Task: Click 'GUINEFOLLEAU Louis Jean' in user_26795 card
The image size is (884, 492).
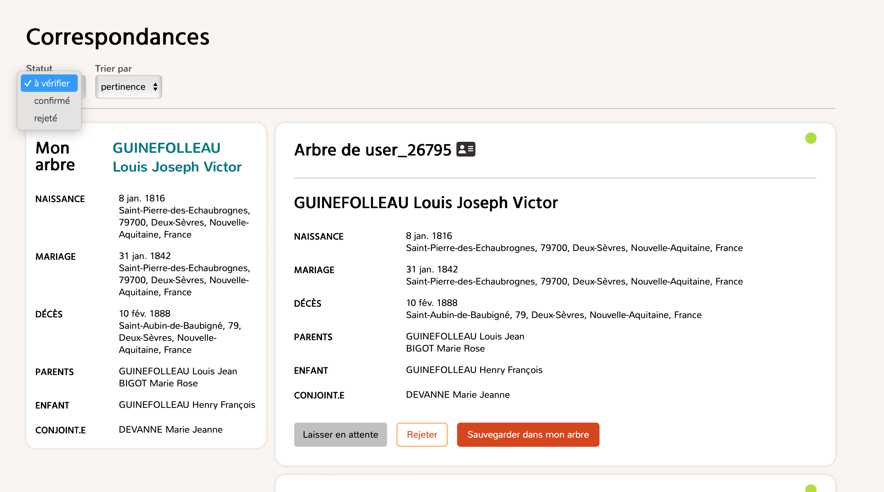Action: click(x=465, y=336)
